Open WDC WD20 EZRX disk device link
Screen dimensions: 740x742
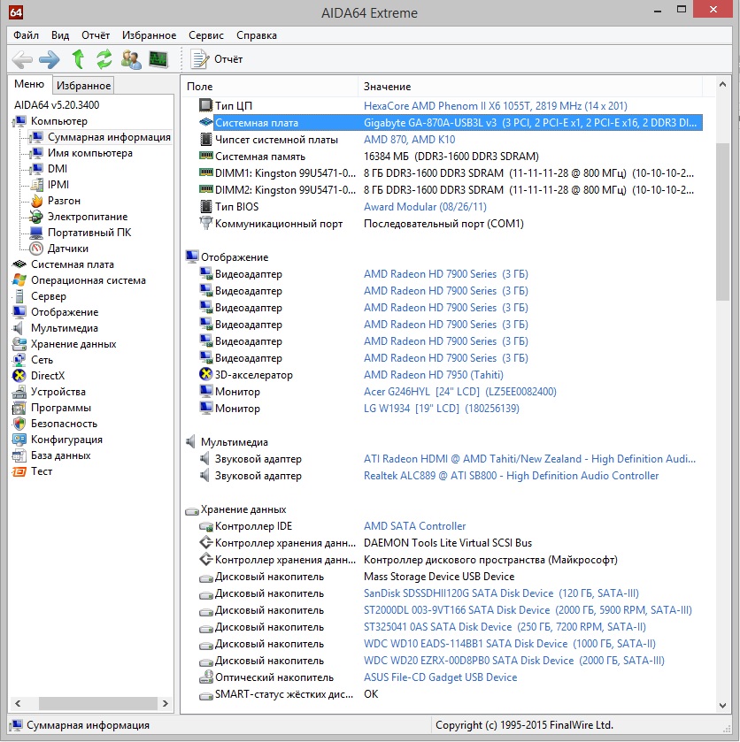tap(514, 661)
